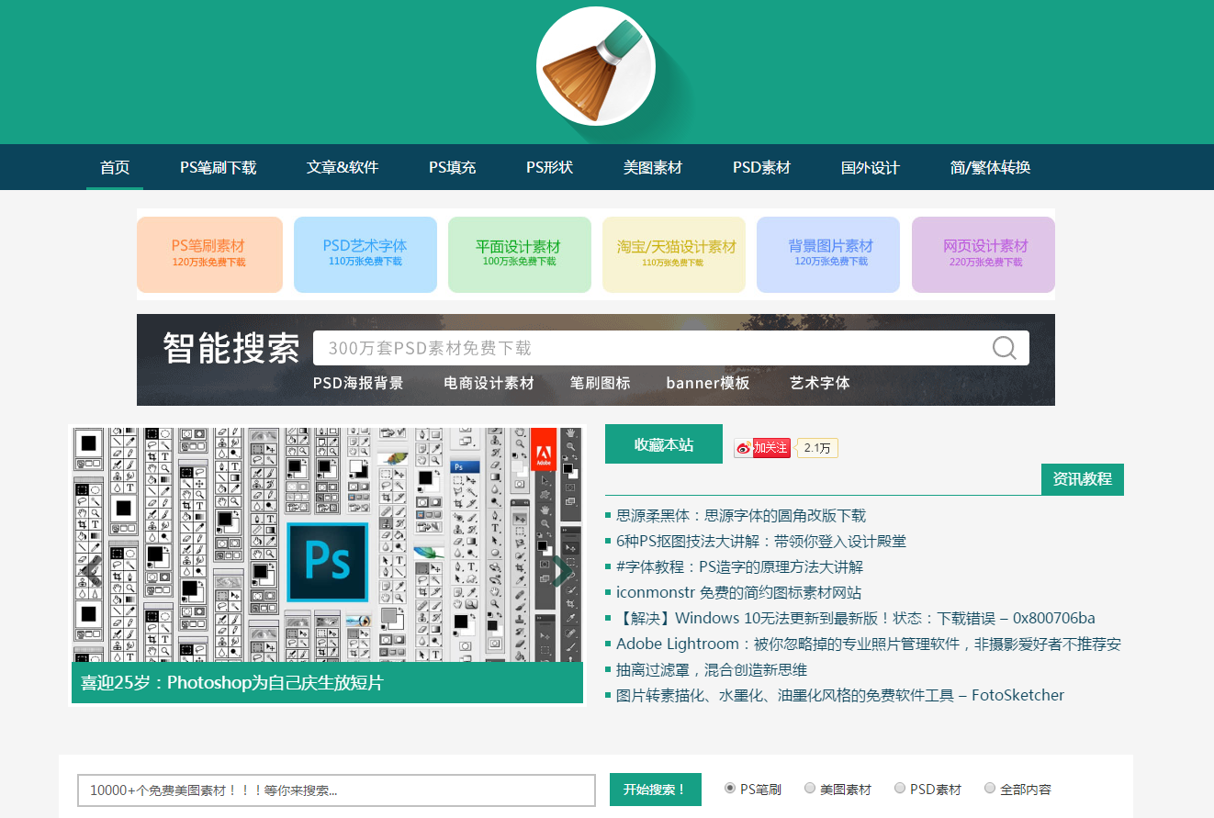Open the purple 网页设计素材 card
The height and width of the screenshot is (818, 1214).
pos(984,254)
